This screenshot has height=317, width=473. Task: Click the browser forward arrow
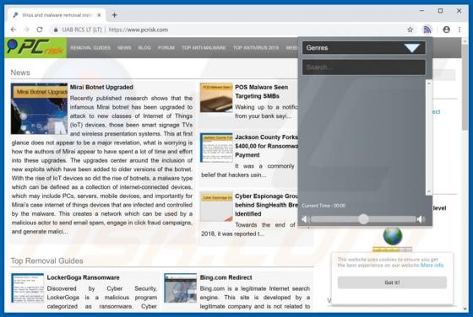(x=26, y=30)
